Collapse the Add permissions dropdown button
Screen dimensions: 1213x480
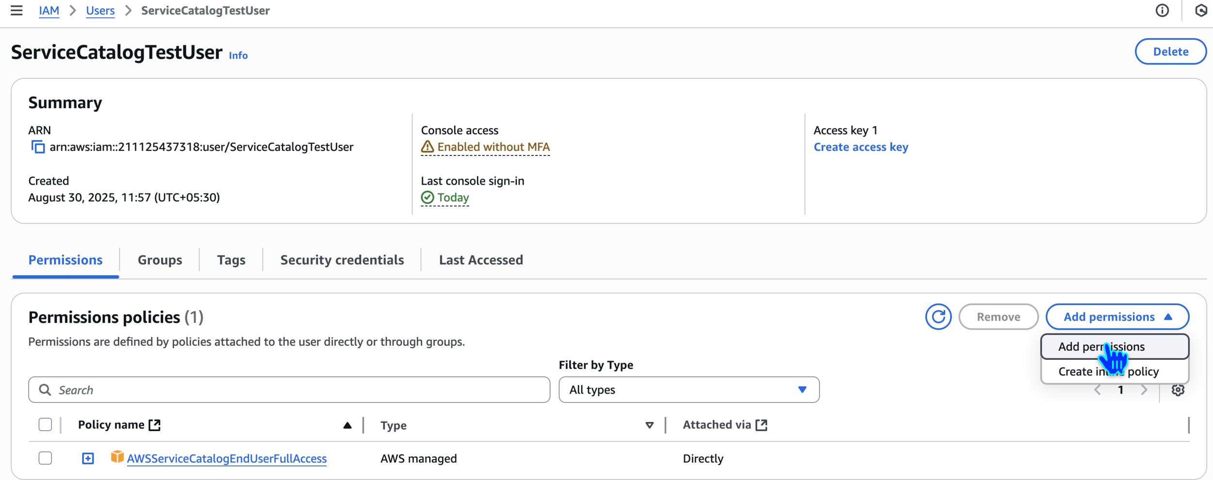(x=1117, y=317)
